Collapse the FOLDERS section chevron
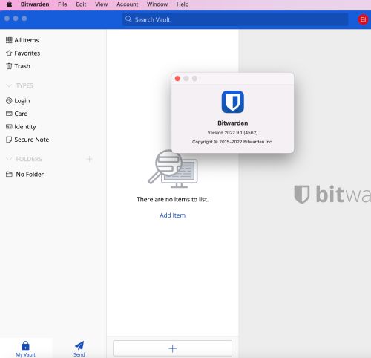 click(9, 159)
